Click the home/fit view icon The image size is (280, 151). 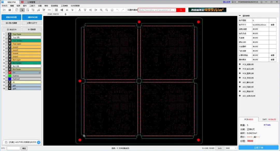pos(112,10)
